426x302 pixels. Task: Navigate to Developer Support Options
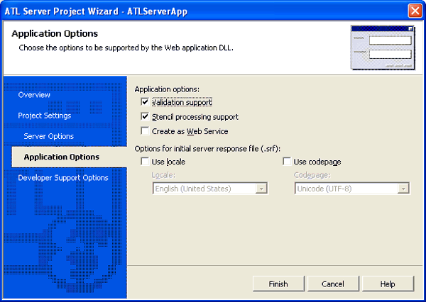62,178
